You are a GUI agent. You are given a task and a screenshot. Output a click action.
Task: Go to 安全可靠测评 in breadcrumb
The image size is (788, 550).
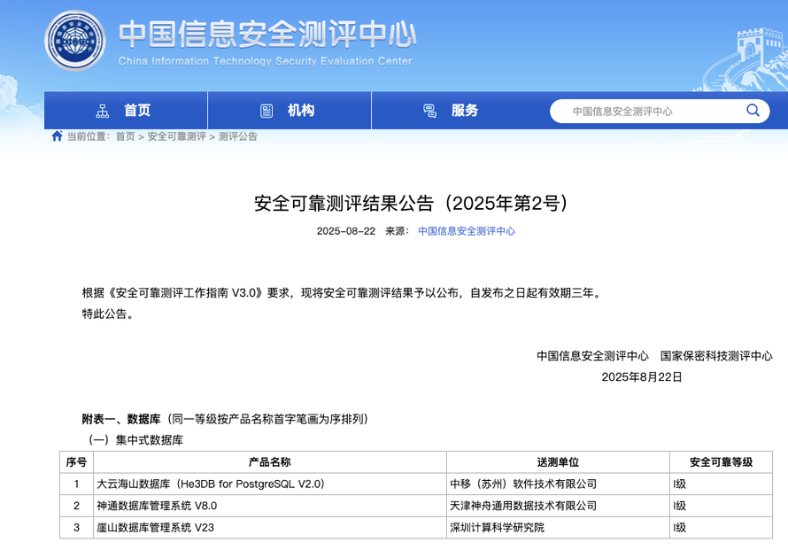click(176, 136)
